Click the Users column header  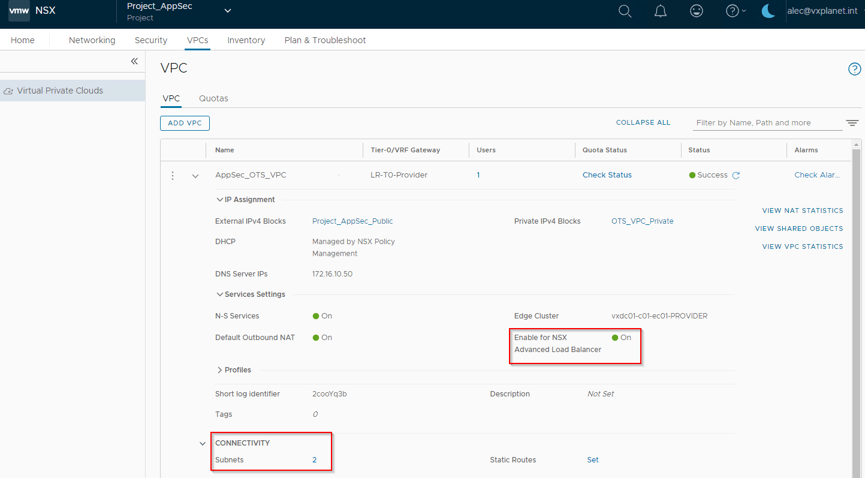click(486, 150)
